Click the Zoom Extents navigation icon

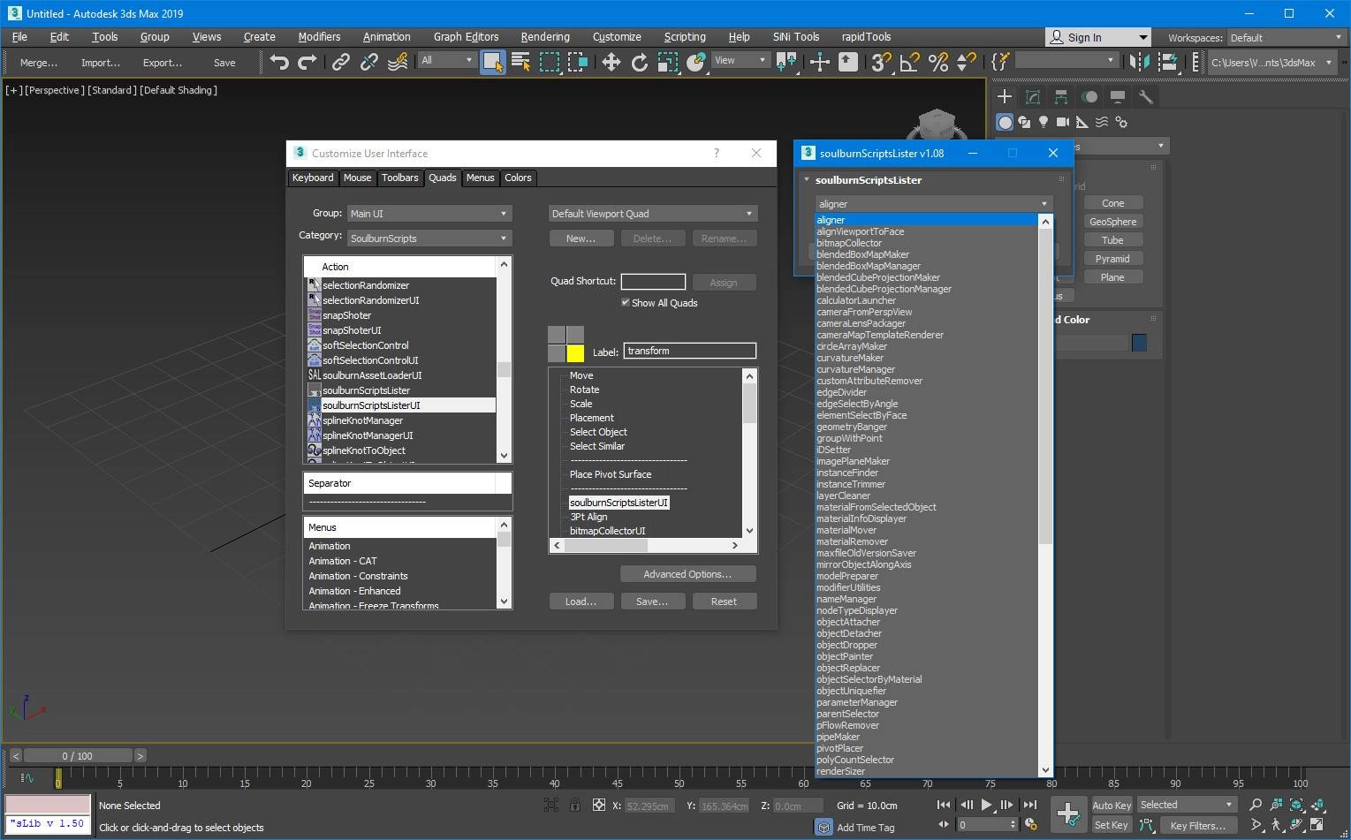tap(1296, 805)
